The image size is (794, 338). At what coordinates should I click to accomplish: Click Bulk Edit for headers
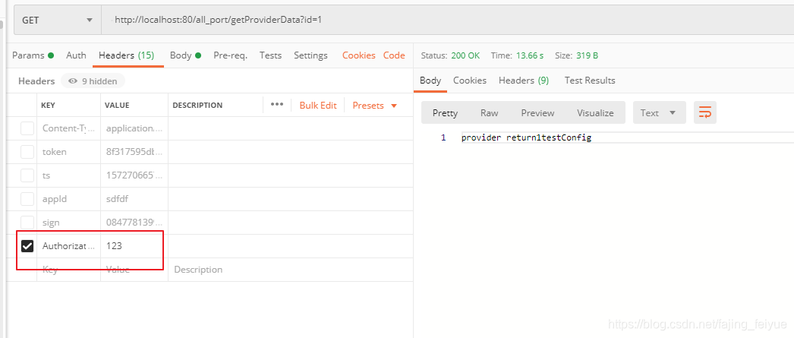[x=318, y=106]
